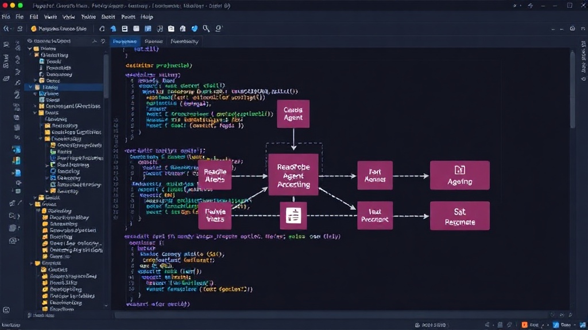Click the large central Agent node in diagram

click(x=293, y=175)
